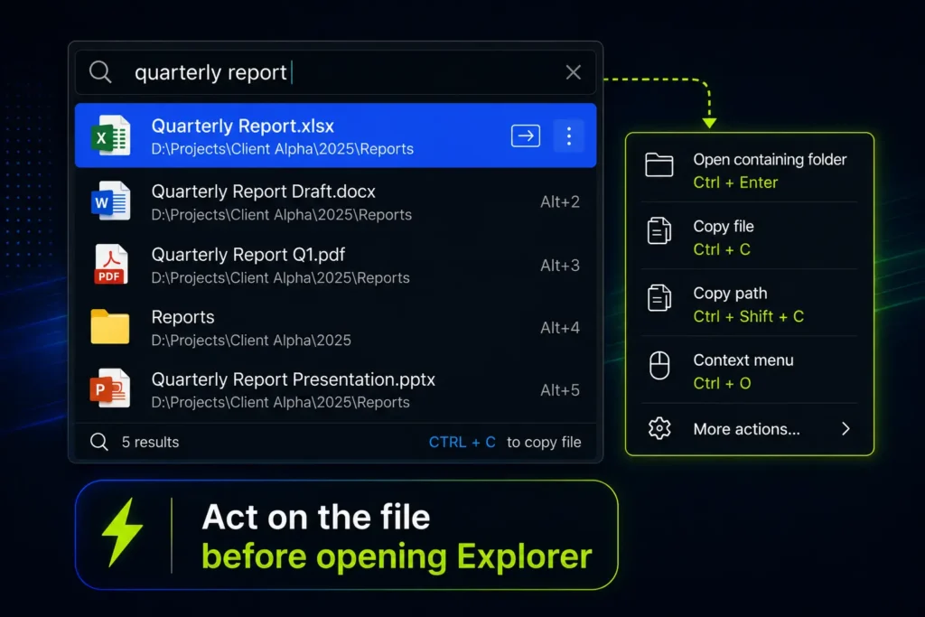The height and width of the screenshot is (617, 925).
Task: Click the yellow Reports folder icon
Action: pos(109,326)
